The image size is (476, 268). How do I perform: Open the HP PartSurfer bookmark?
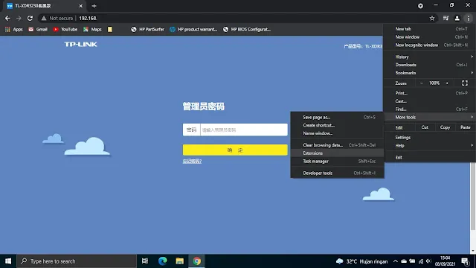147,29
